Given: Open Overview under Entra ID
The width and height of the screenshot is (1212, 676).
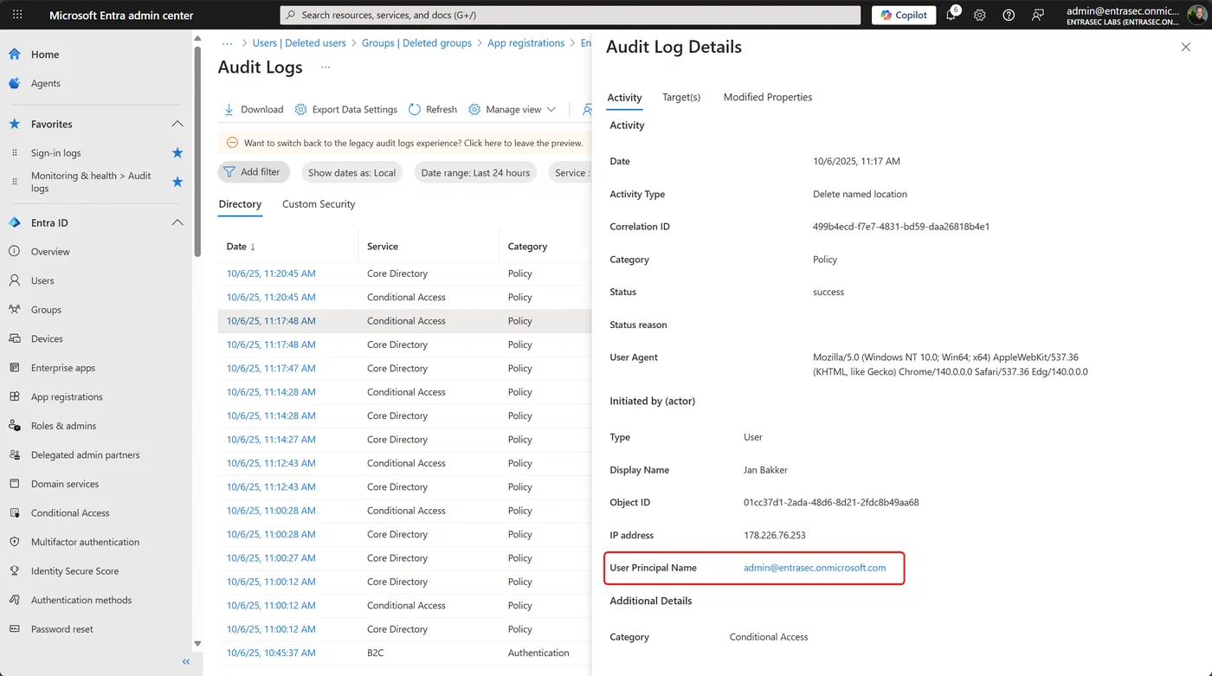Looking at the screenshot, I should coord(50,252).
